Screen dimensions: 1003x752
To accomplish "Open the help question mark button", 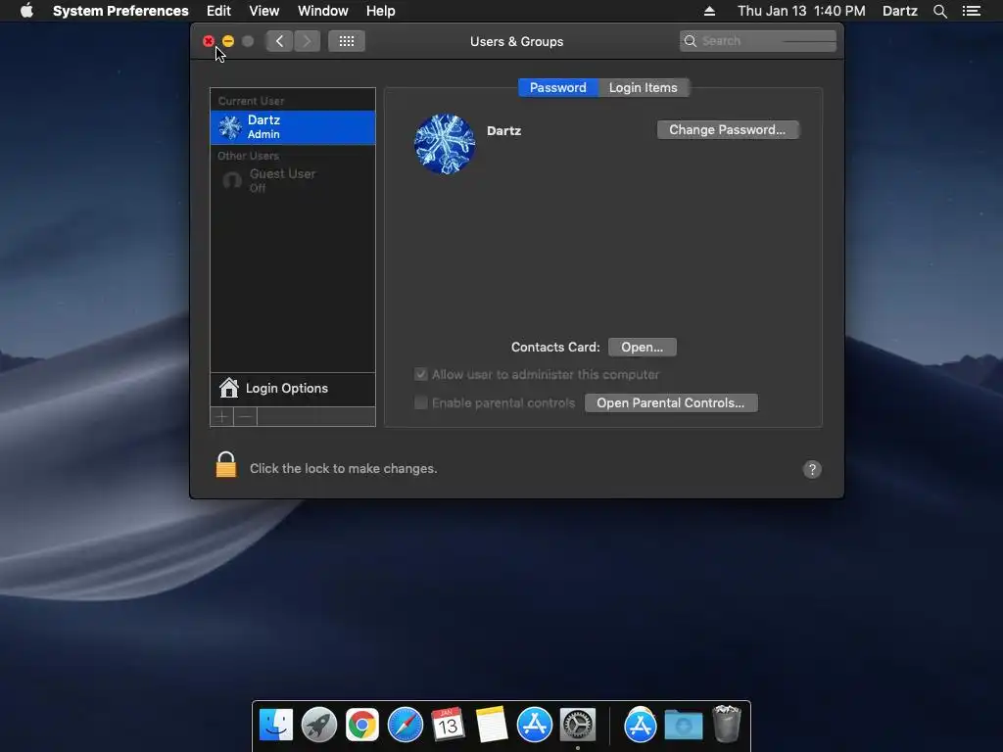I will pyautogui.click(x=812, y=469).
